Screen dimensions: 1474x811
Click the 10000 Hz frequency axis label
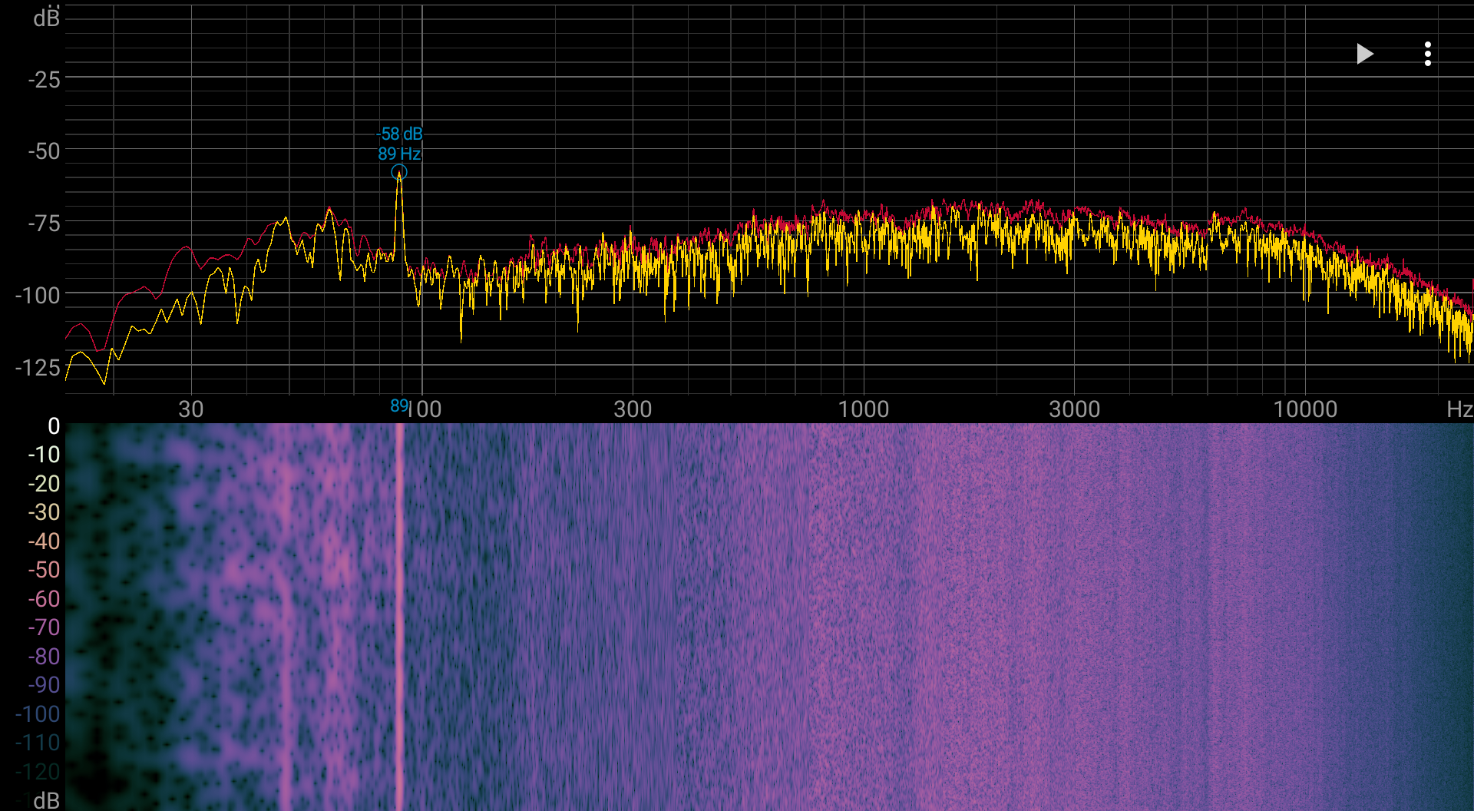(x=1305, y=409)
